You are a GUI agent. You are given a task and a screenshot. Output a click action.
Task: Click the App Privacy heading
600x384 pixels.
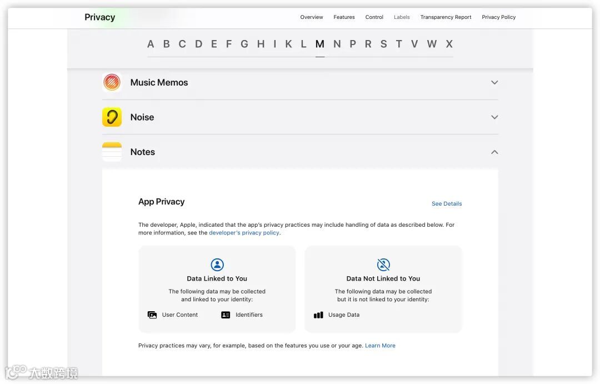(x=162, y=202)
